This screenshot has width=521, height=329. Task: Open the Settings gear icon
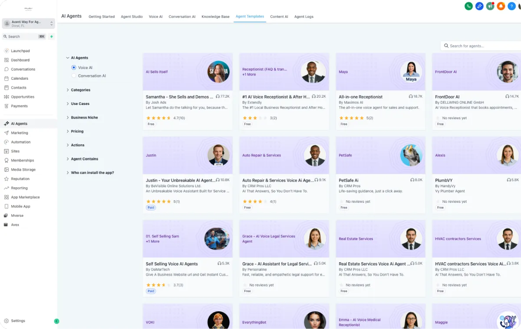tap(7, 321)
